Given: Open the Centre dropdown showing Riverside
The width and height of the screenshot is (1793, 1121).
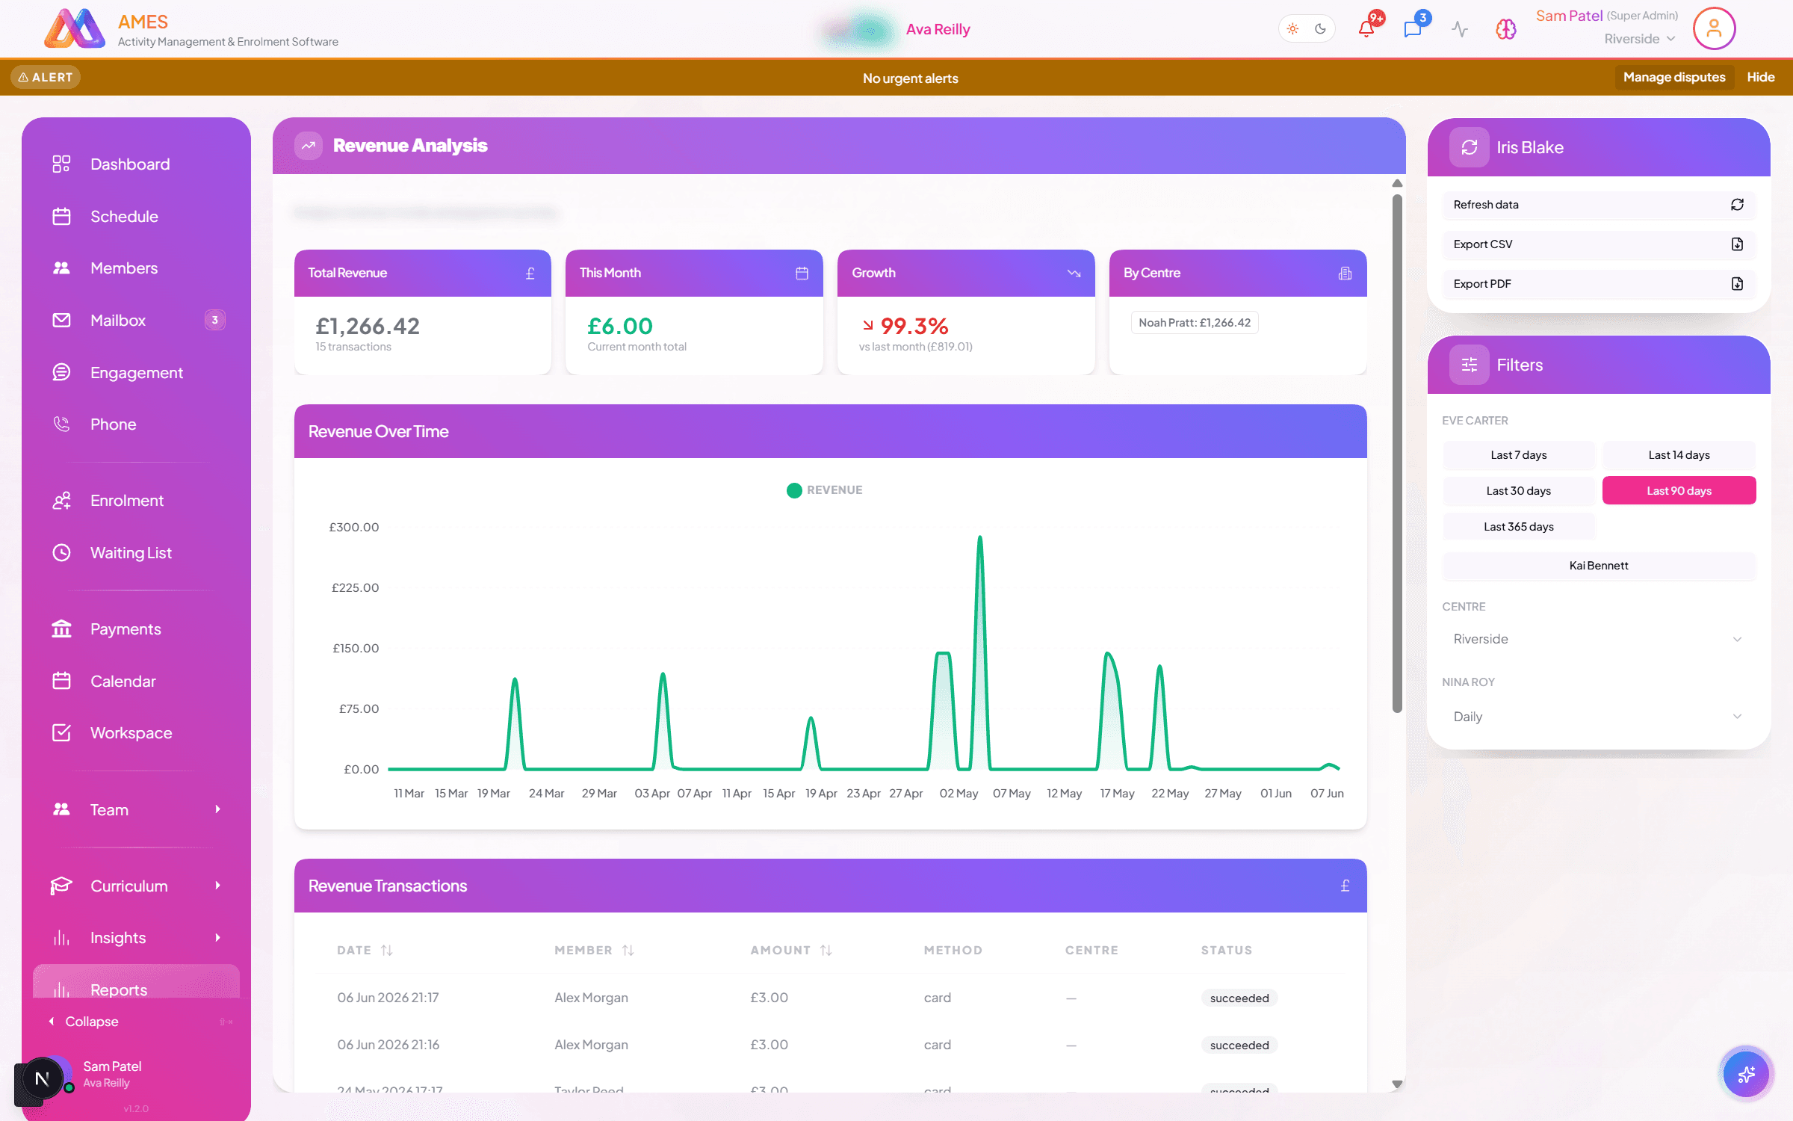Looking at the screenshot, I should (1598, 639).
